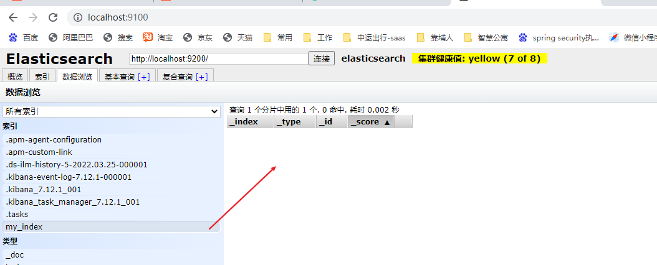Image resolution: width=657 pixels, height=265 pixels.
Task: Sort by the _type column header
Action: click(295, 122)
